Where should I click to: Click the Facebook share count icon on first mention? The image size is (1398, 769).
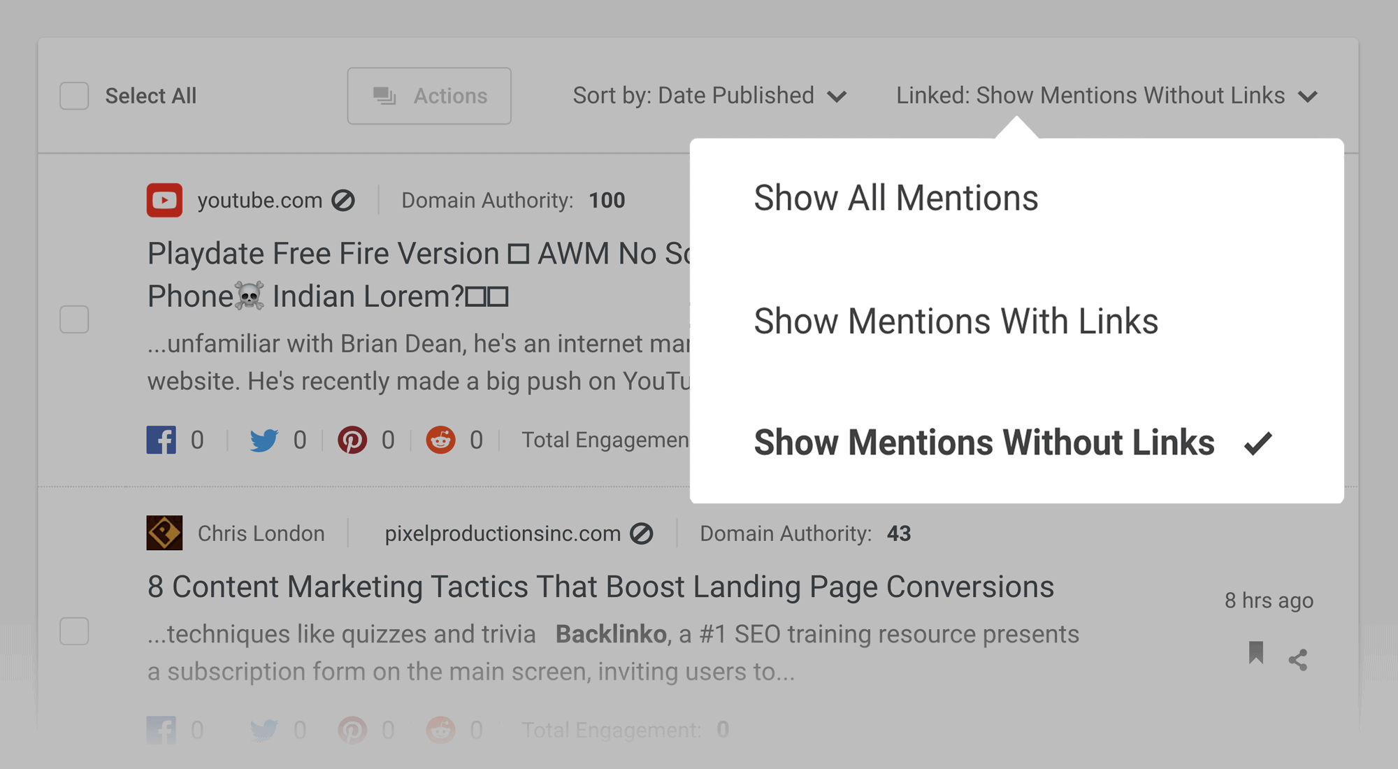161,440
